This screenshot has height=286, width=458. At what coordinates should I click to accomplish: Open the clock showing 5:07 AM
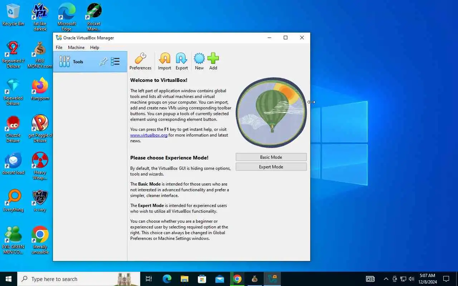[x=428, y=279]
